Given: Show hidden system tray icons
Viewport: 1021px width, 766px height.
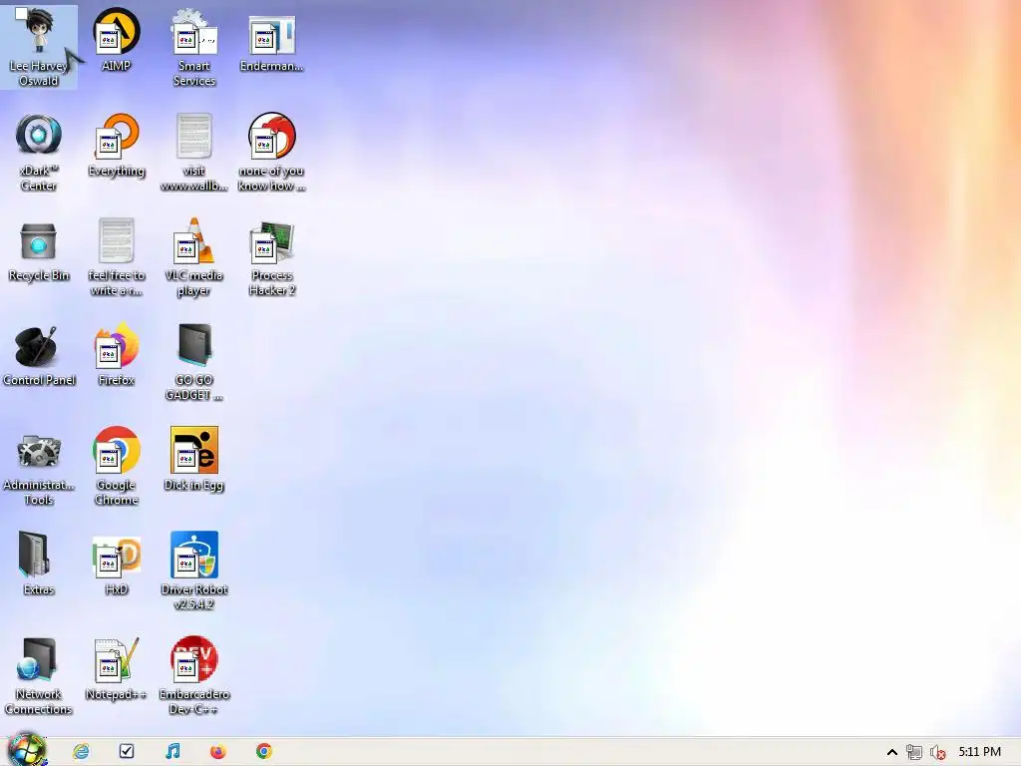Looking at the screenshot, I should pos(892,752).
